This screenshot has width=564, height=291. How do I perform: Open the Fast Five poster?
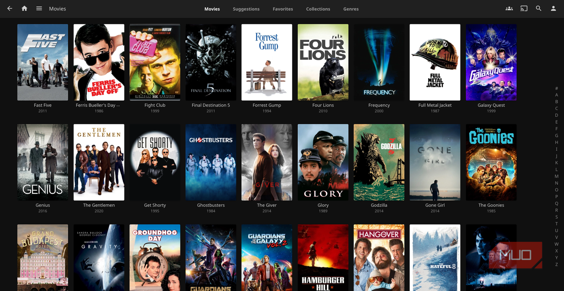(43, 62)
